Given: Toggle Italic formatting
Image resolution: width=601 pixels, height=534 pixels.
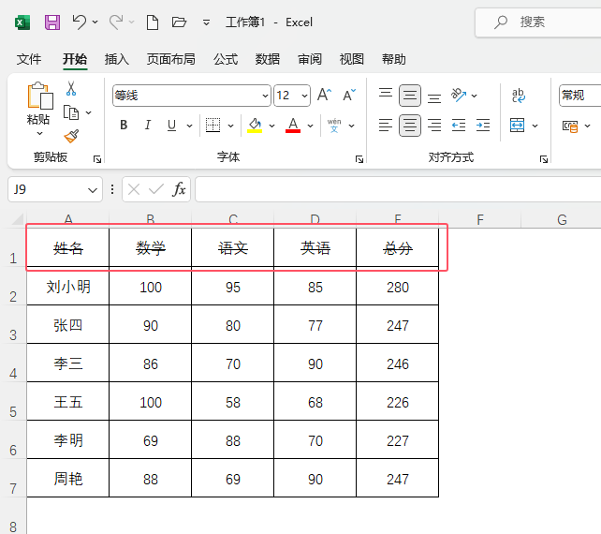Looking at the screenshot, I should point(148,125).
